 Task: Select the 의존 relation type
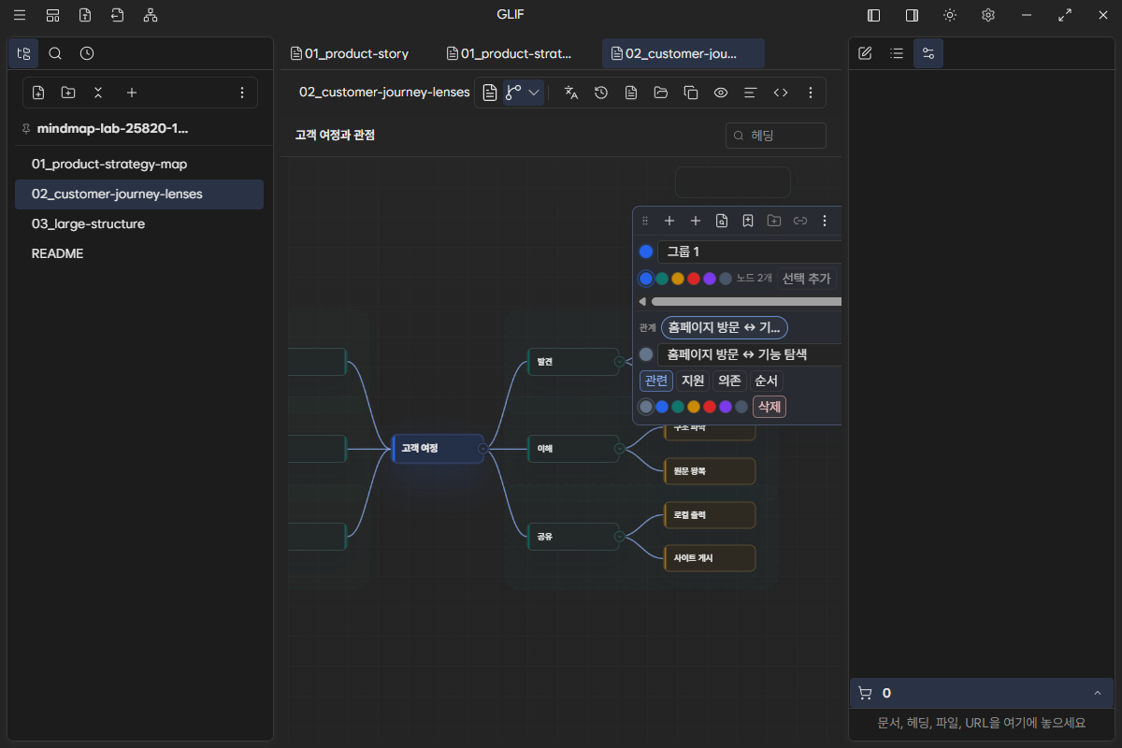coord(729,381)
